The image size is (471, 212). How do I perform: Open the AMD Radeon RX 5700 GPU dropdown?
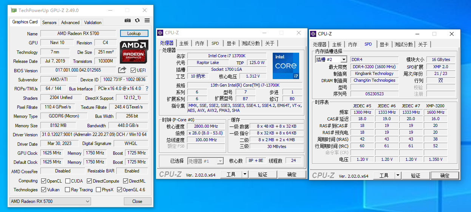click(x=50, y=201)
